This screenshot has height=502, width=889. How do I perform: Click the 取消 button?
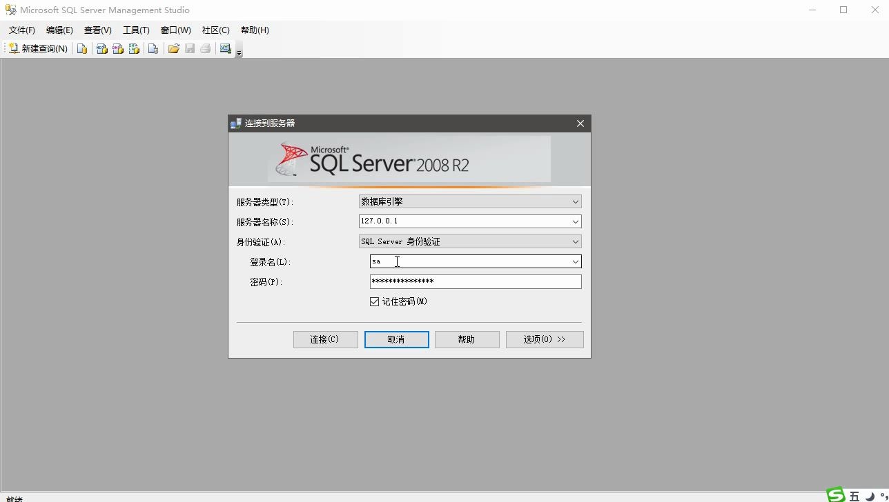click(x=396, y=339)
